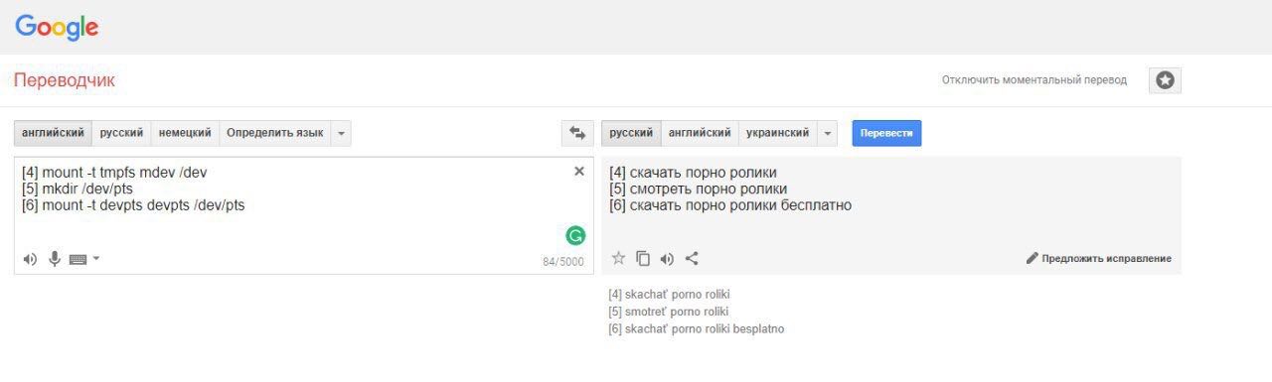Click Отключить моментальный перевод link
This screenshot has width=1272, height=382.
coord(1034,80)
